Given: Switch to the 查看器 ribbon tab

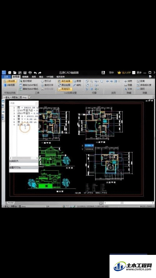Looking at the screenshot, I should (x=16, y=77).
